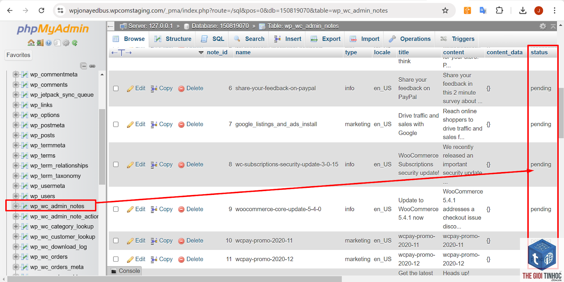Open the Export tab
Image resolution: width=564 pixels, height=282 pixels.
325,39
